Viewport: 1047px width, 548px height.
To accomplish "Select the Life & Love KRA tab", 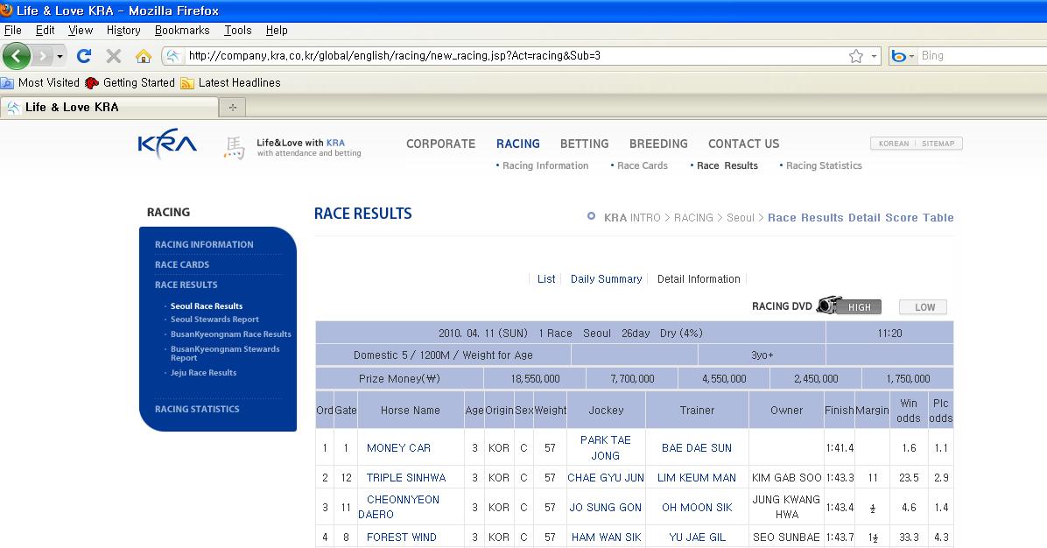I will [x=109, y=108].
